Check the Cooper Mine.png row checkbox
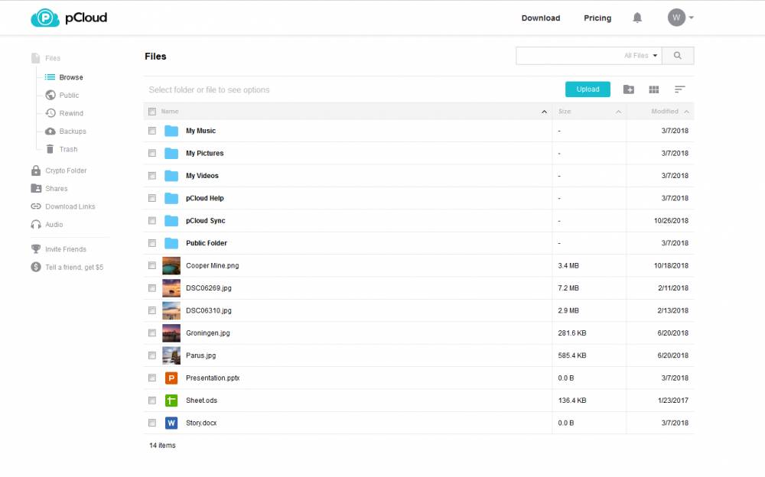This screenshot has width=765, height=477. coord(152,265)
